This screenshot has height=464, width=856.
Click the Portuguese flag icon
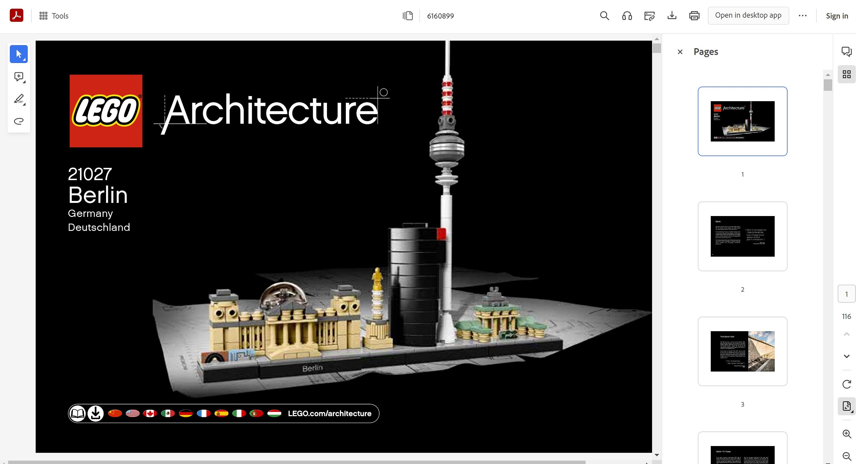click(256, 414)
